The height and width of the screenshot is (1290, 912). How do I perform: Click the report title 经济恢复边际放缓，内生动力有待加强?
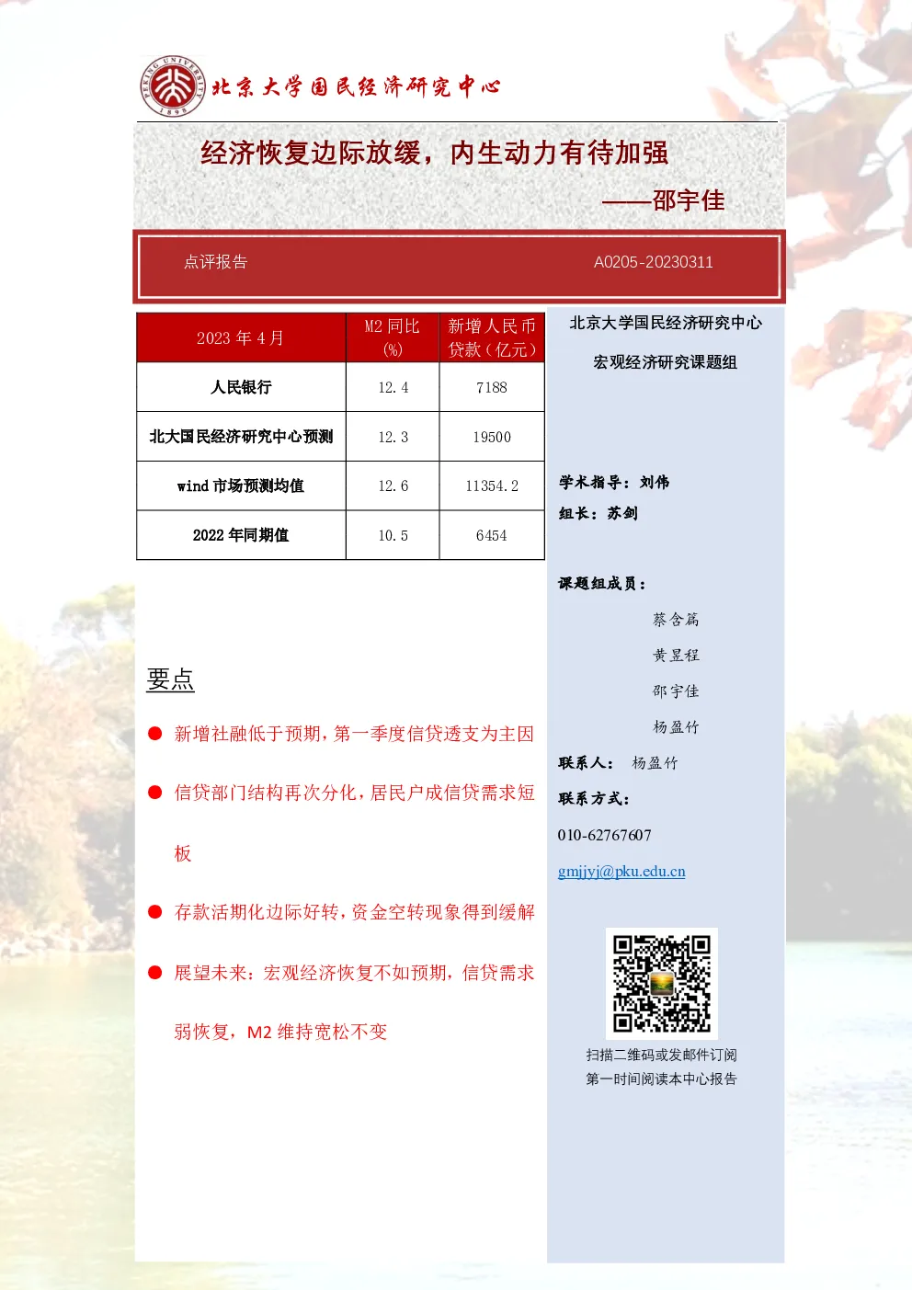[x=435, y=153]
